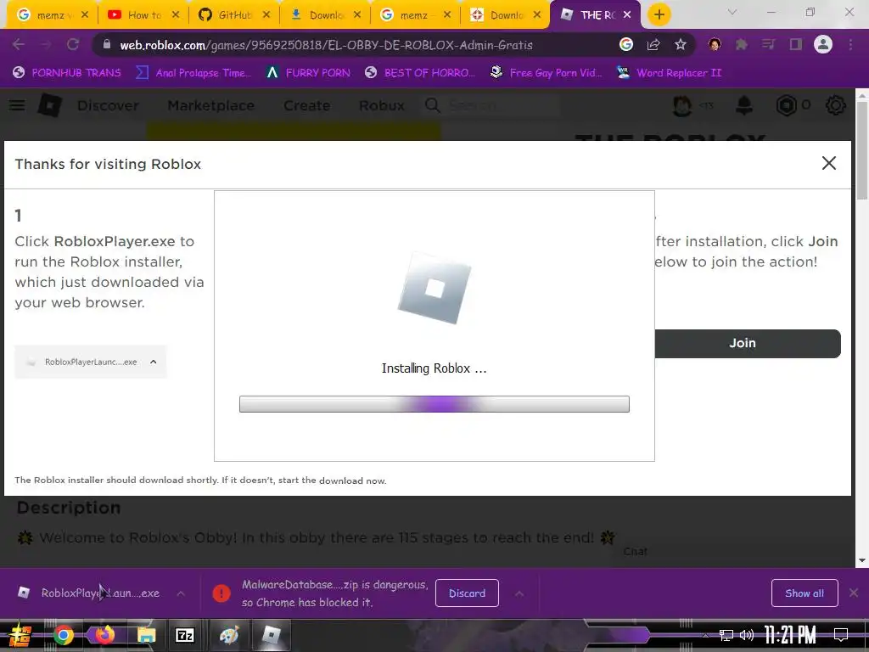Close the active THE RO Roblox tab
This screenshot has height=652, width=869.
627,15
